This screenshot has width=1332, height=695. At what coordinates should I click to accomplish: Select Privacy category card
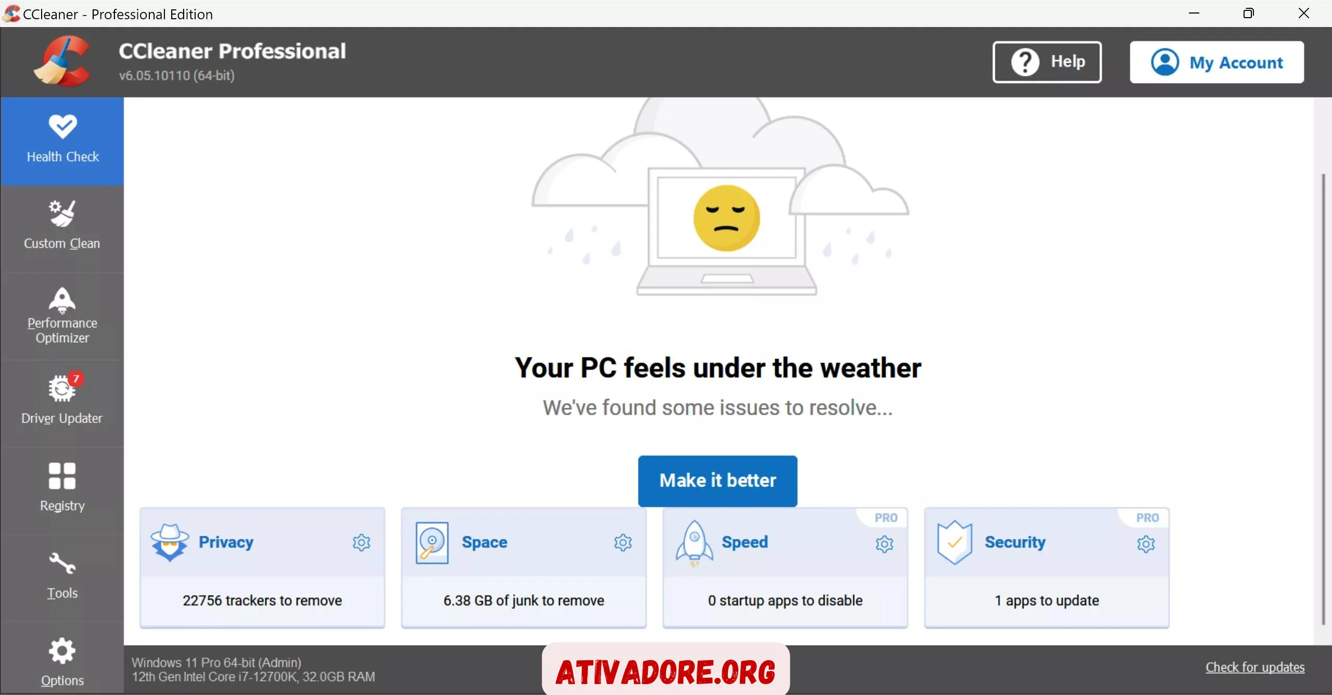262,568
